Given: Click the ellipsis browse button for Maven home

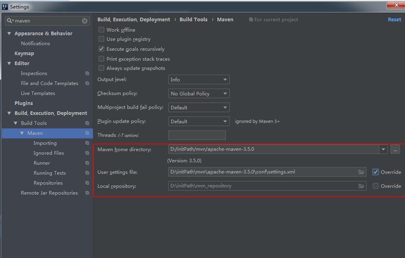Looking at the screenshot, I should pyautogui.click(x=395, y=149).
